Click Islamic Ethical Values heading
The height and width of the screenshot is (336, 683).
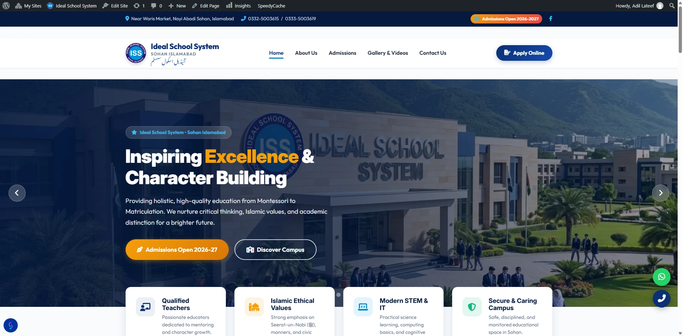tap(292, 304)
